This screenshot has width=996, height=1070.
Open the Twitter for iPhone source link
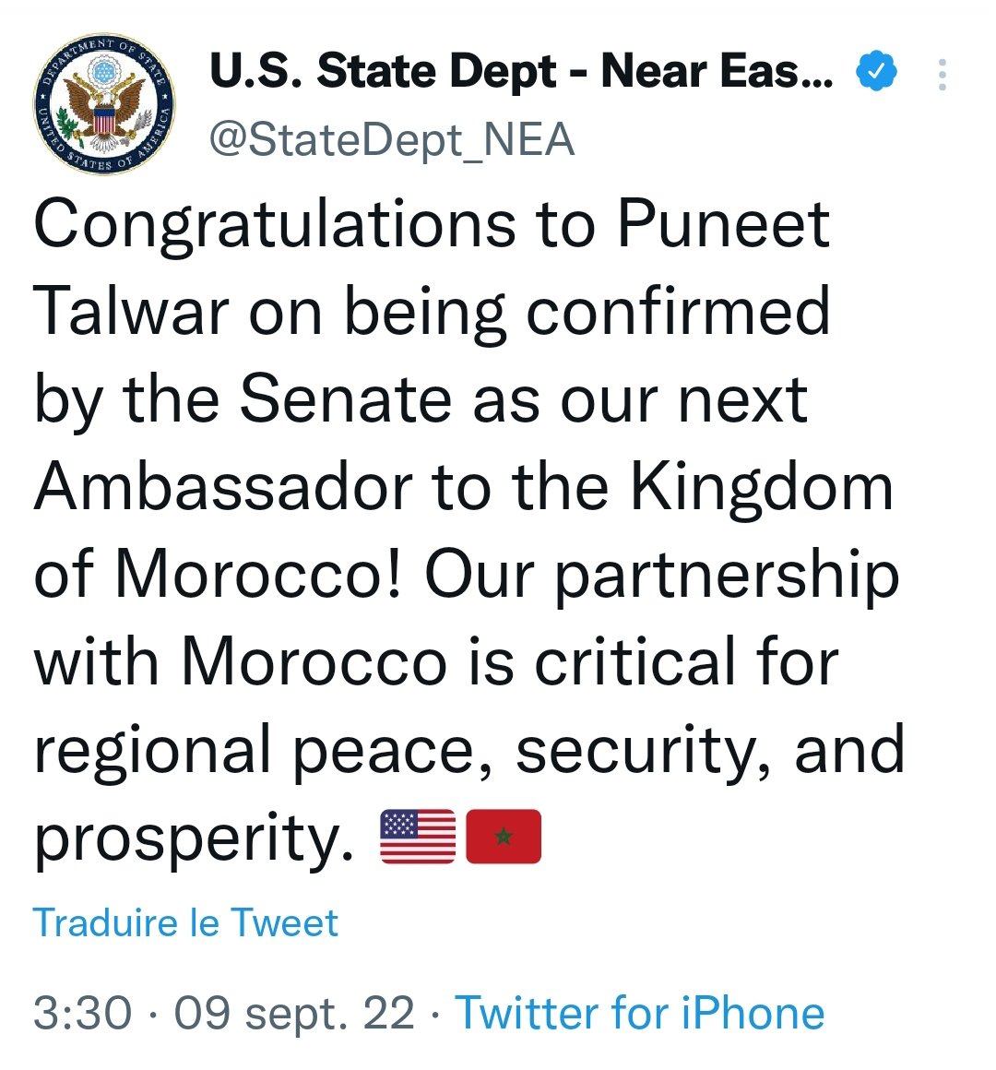pos(640,1013)
